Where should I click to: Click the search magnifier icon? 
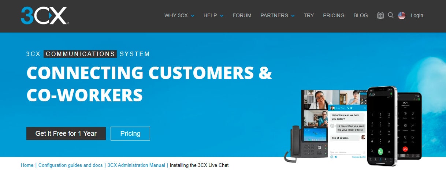click(391, 15)
